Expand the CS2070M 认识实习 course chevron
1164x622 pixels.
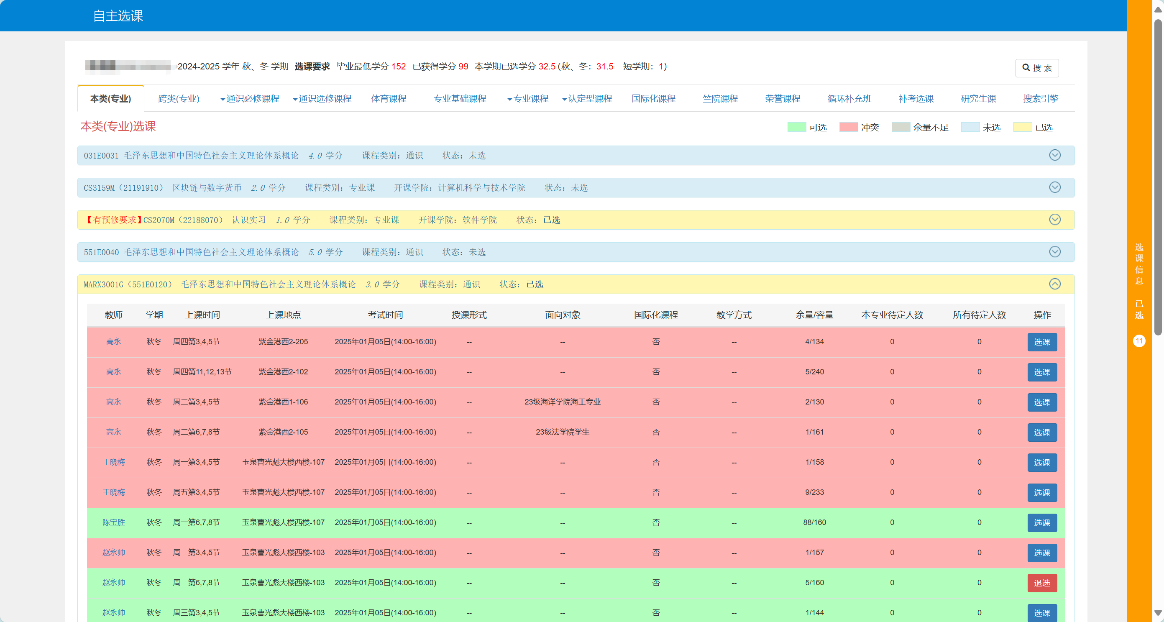1055,219
